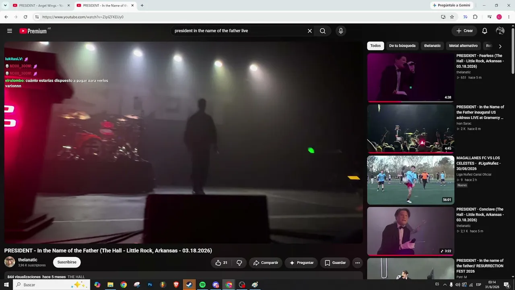This screenshot has height=290, width=515.
Task: Click Pregúntale a Gemini button
Action: pos(451,5)
